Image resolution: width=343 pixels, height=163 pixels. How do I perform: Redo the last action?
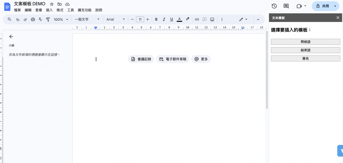(25, 19)
